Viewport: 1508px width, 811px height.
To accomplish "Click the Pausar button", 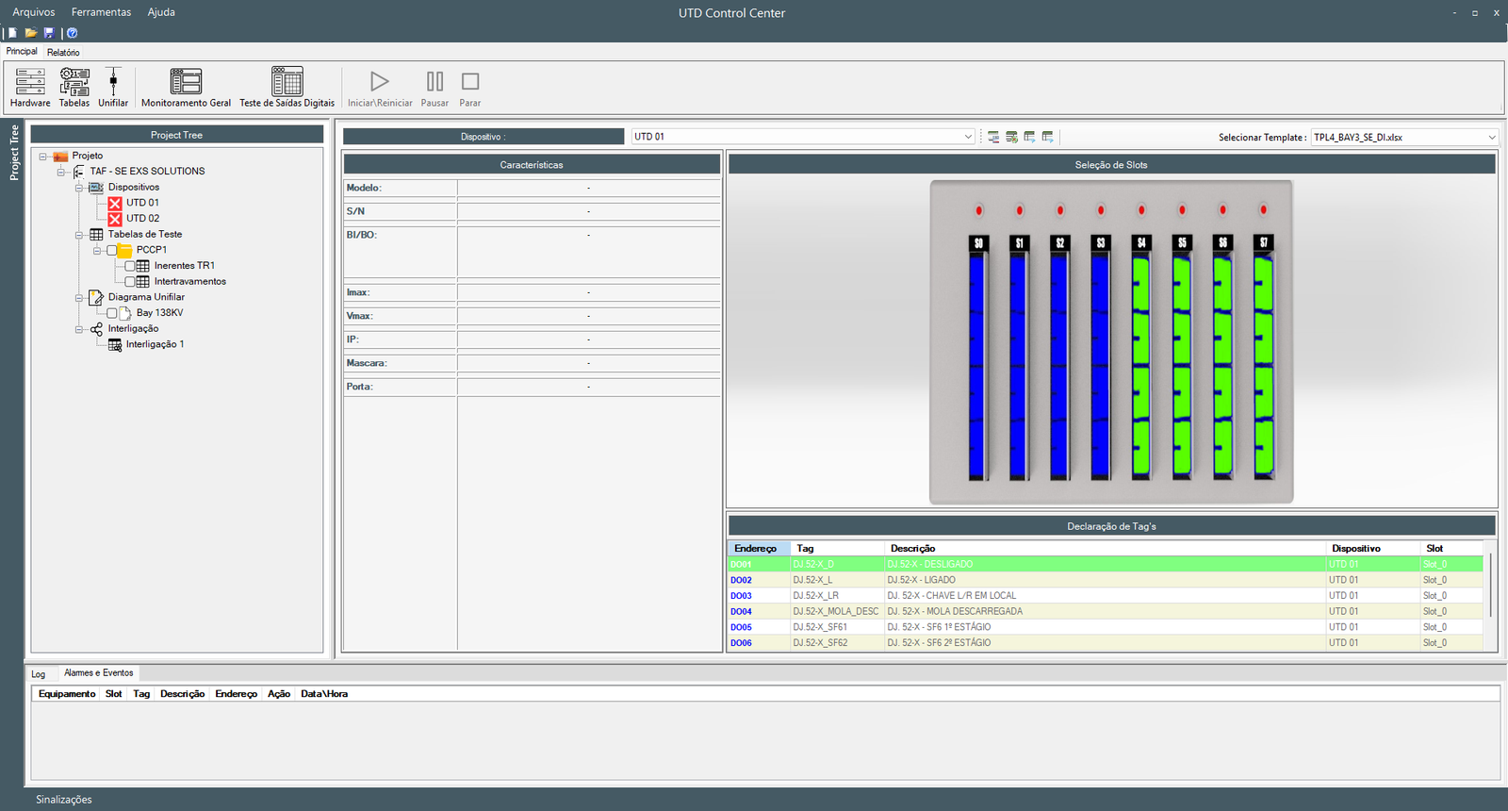I will click(434, 88).
